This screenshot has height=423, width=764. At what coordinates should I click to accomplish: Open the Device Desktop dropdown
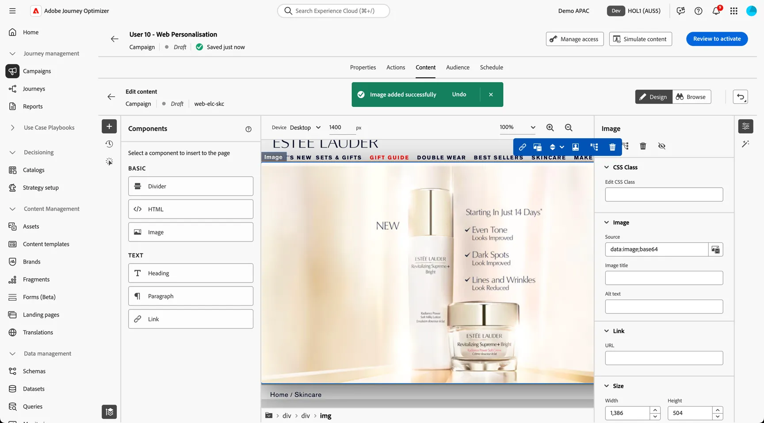(305, 128)
